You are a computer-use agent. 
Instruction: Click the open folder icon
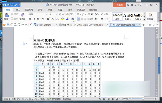coord(4,25)
